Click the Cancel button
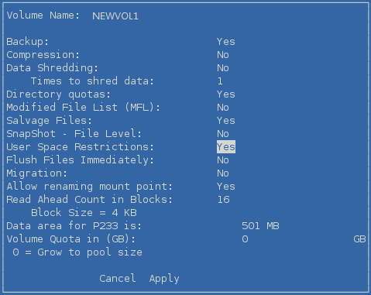This screenshot has height=295, width=371. click(x=118, y=278)
